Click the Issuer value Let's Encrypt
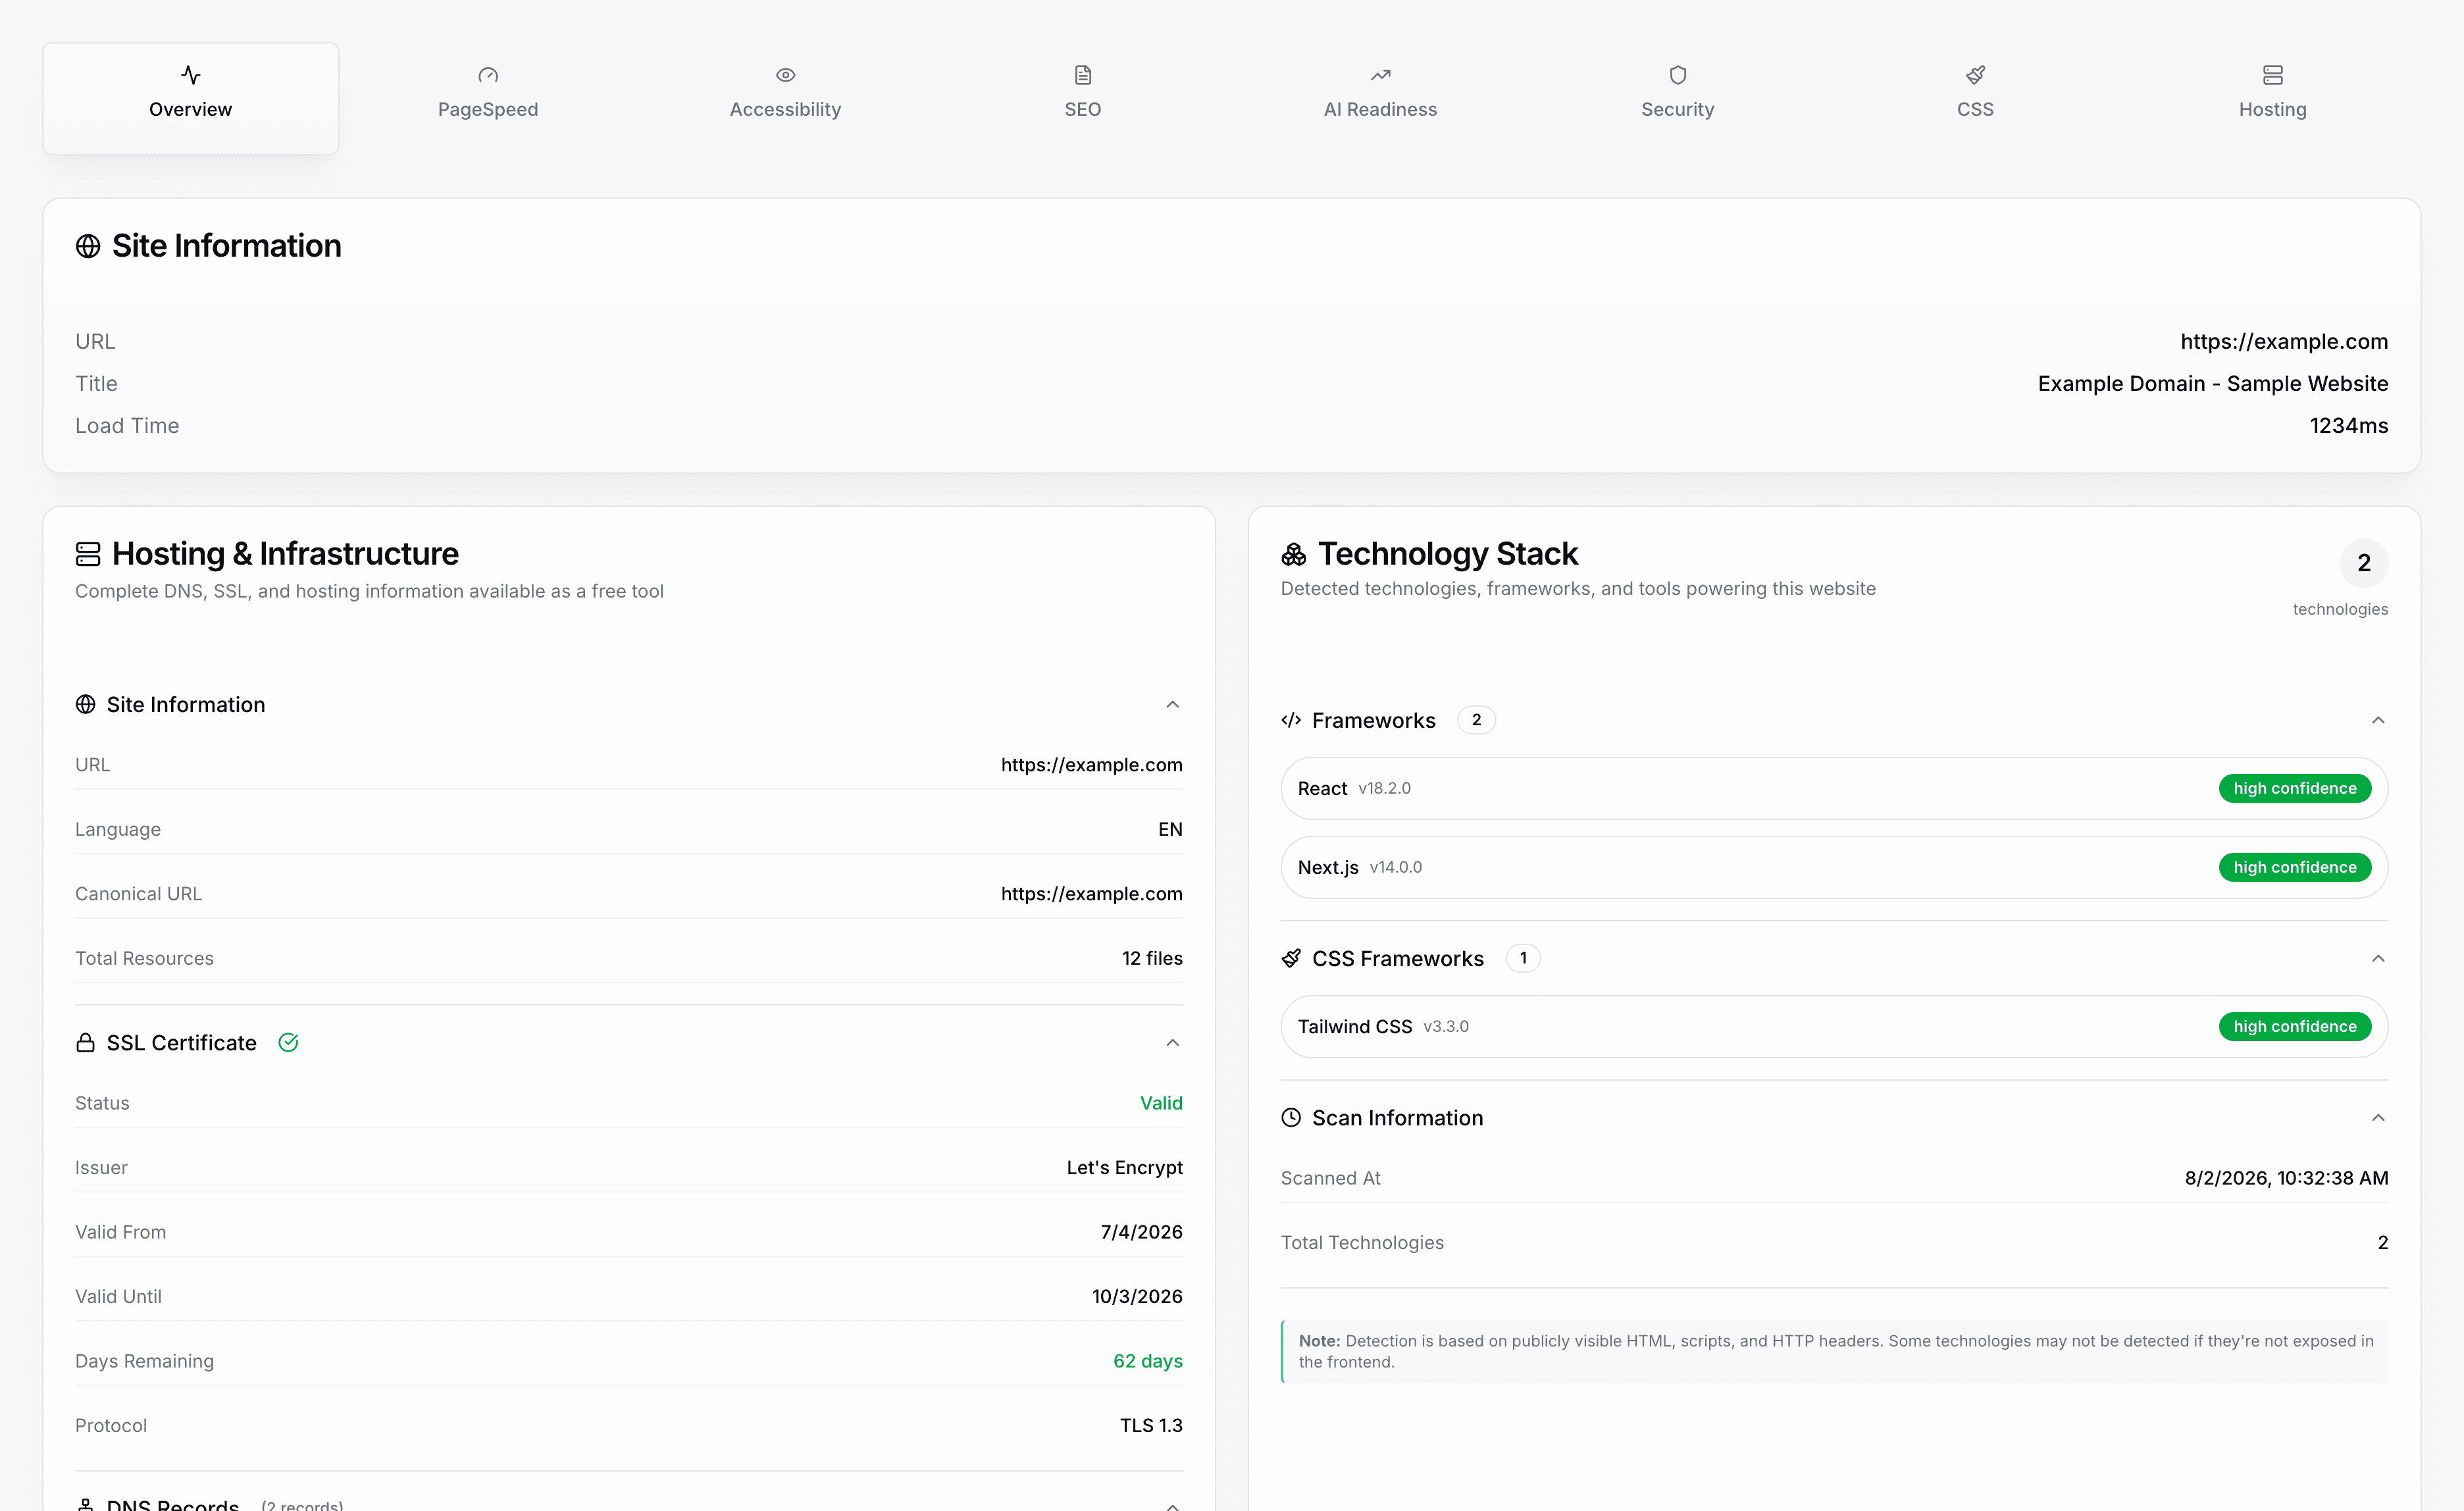The width and height of the screenshot is (2464, 1511). pyautogui.click(x=1124, y=1167)
